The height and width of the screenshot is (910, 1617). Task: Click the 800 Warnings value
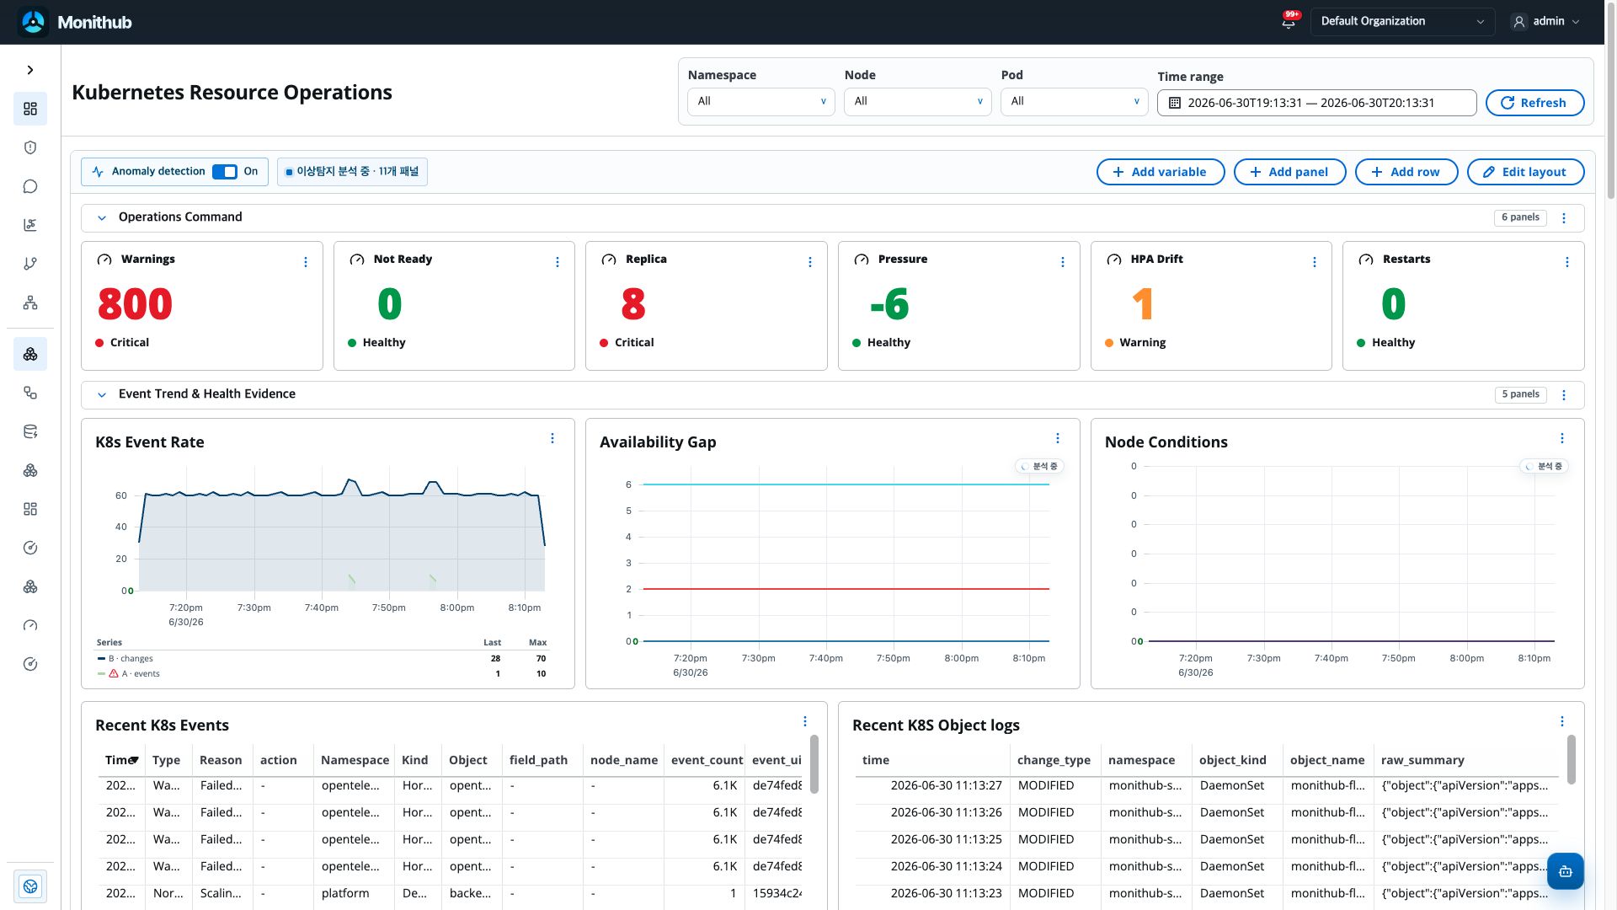coord(135,304)
